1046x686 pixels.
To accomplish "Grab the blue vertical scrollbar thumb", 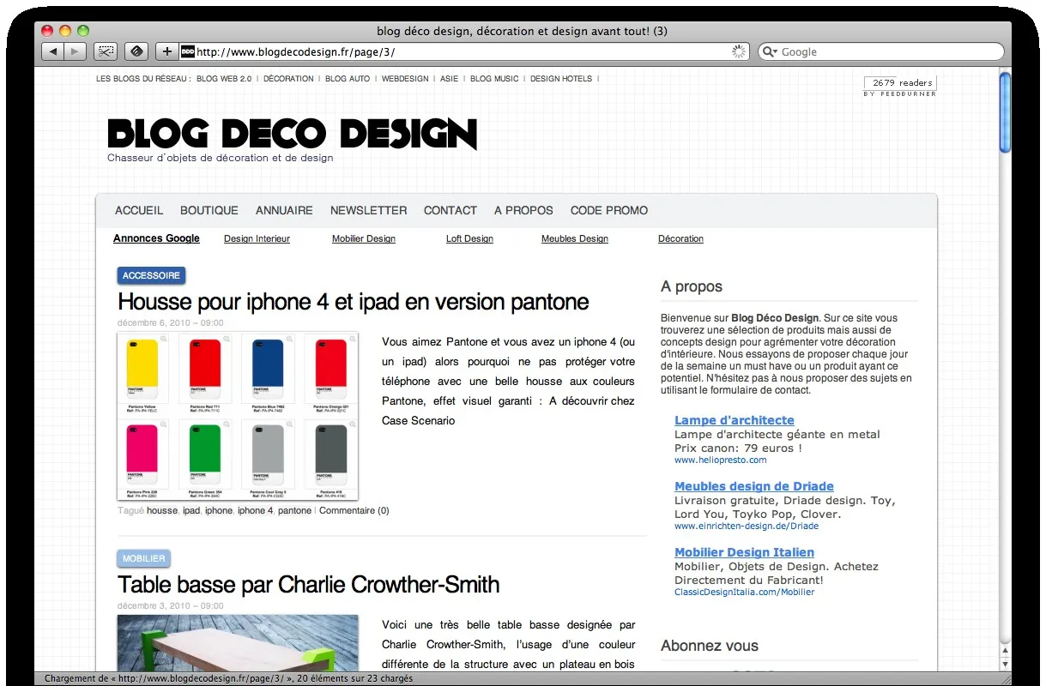I will pyautogui.click(x=1005, y=112).
